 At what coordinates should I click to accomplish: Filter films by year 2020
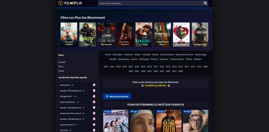point(137,67)
